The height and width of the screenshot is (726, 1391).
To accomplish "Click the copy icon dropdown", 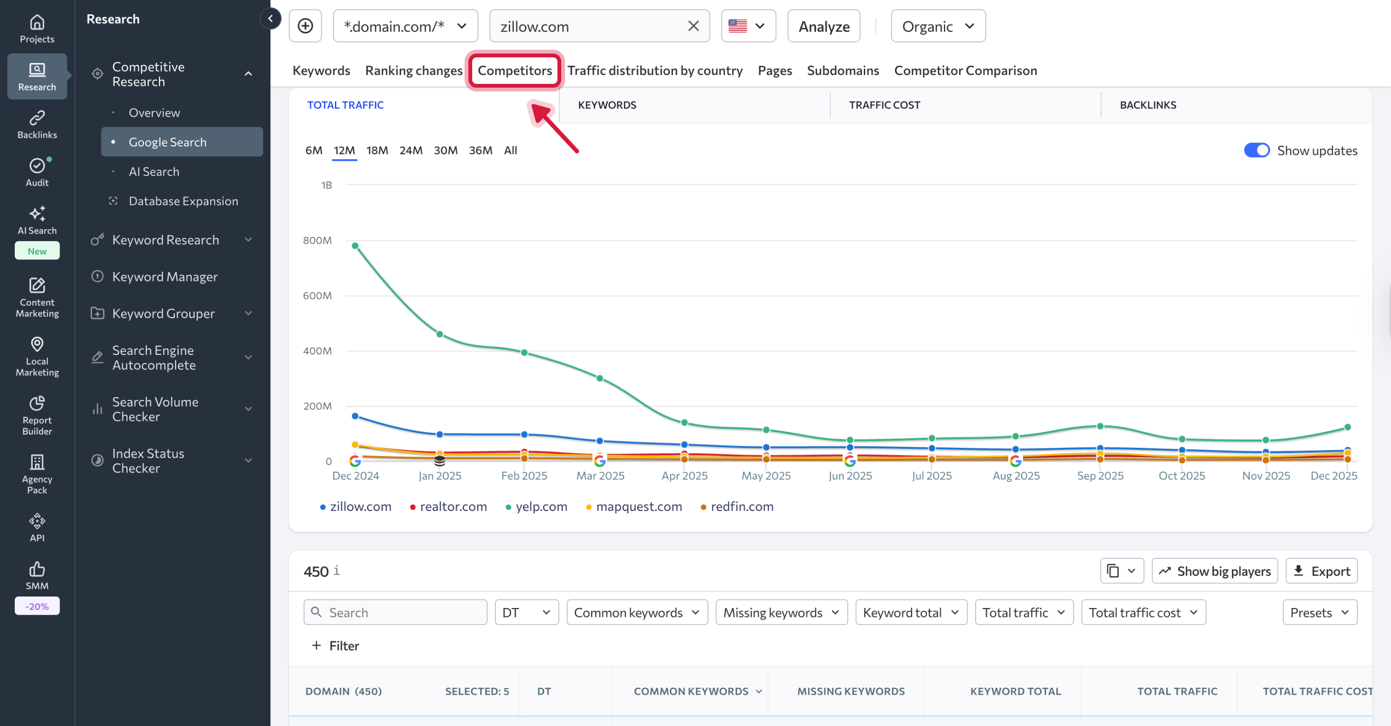I will tap(1121, 571).
